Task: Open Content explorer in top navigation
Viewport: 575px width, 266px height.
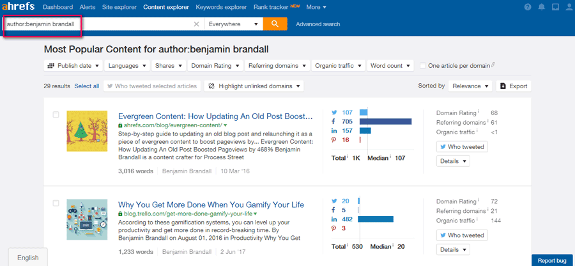Action: click(x=166, y=7)
